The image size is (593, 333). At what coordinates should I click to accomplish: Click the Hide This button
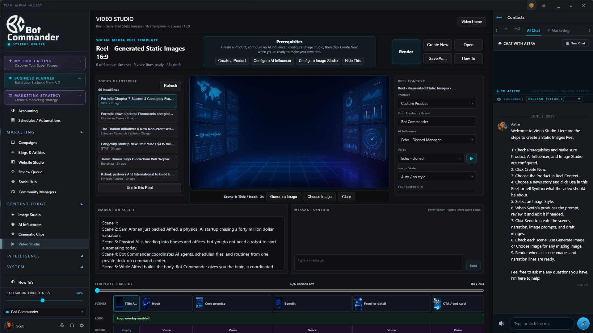point(353,61)
